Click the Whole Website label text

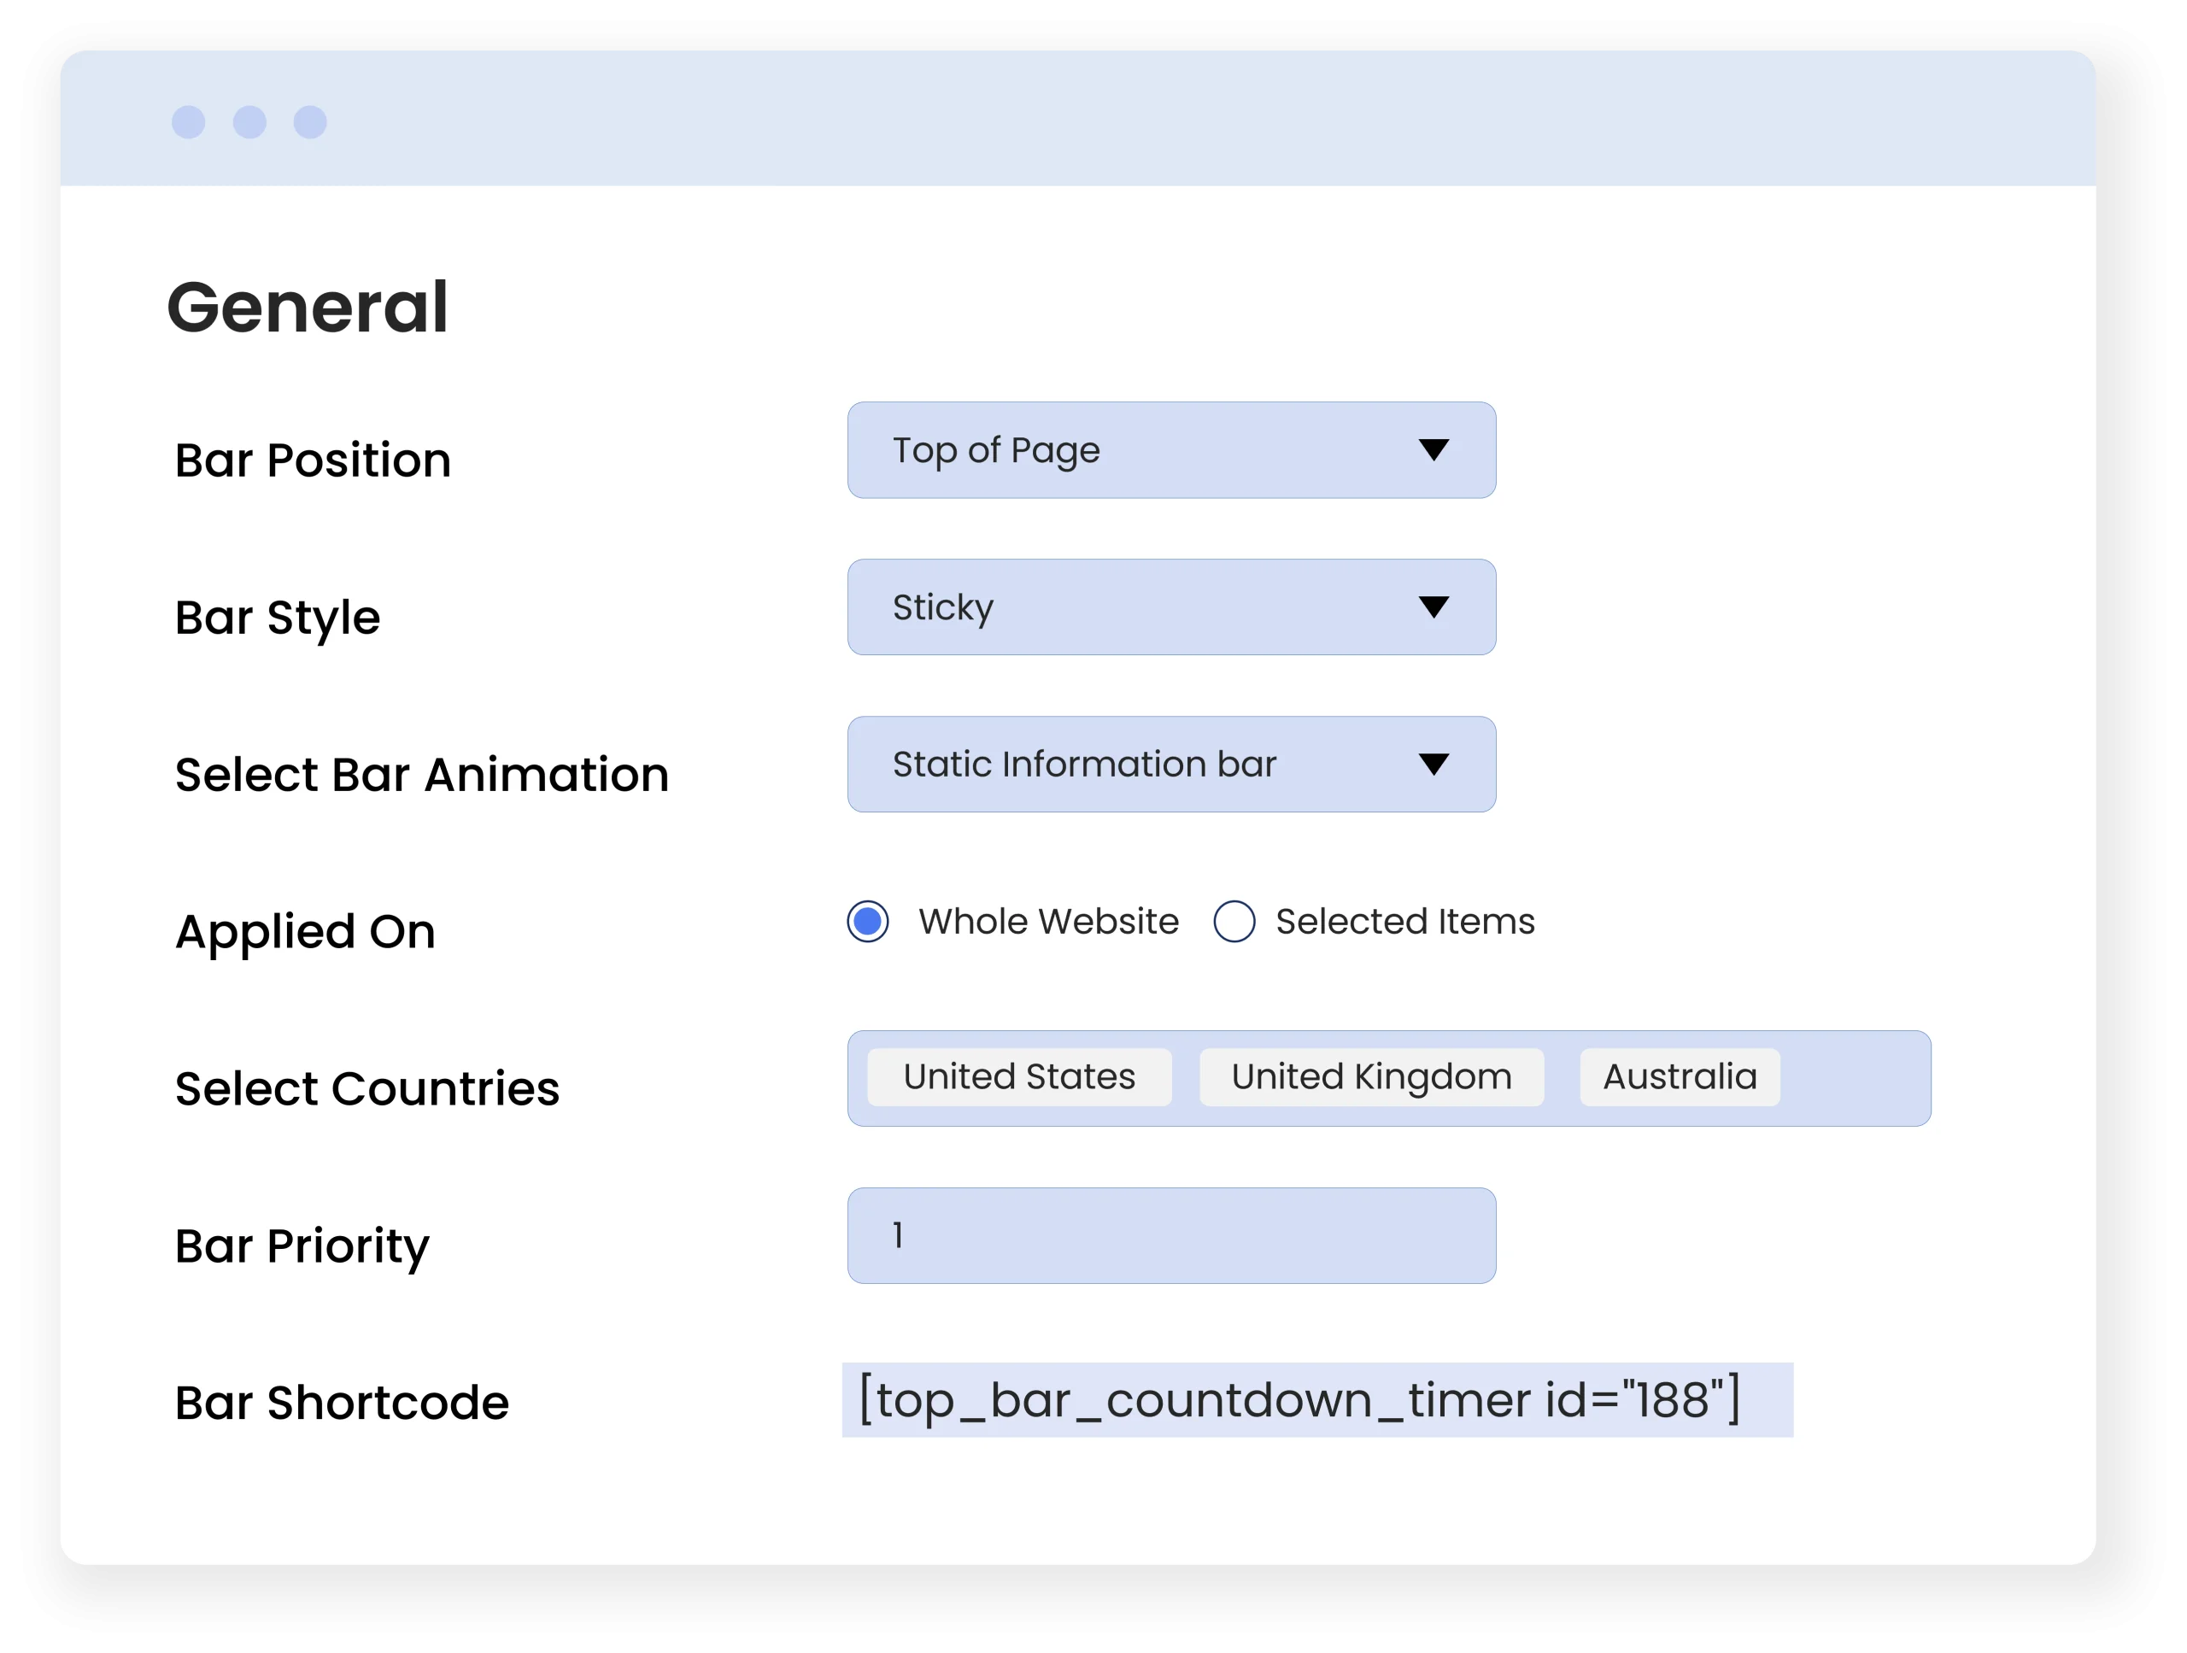(x=1048, y=922)
